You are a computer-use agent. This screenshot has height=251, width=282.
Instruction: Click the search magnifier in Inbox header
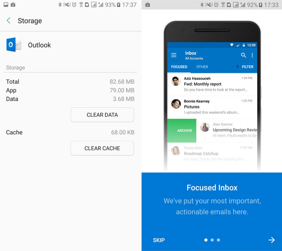243,55
